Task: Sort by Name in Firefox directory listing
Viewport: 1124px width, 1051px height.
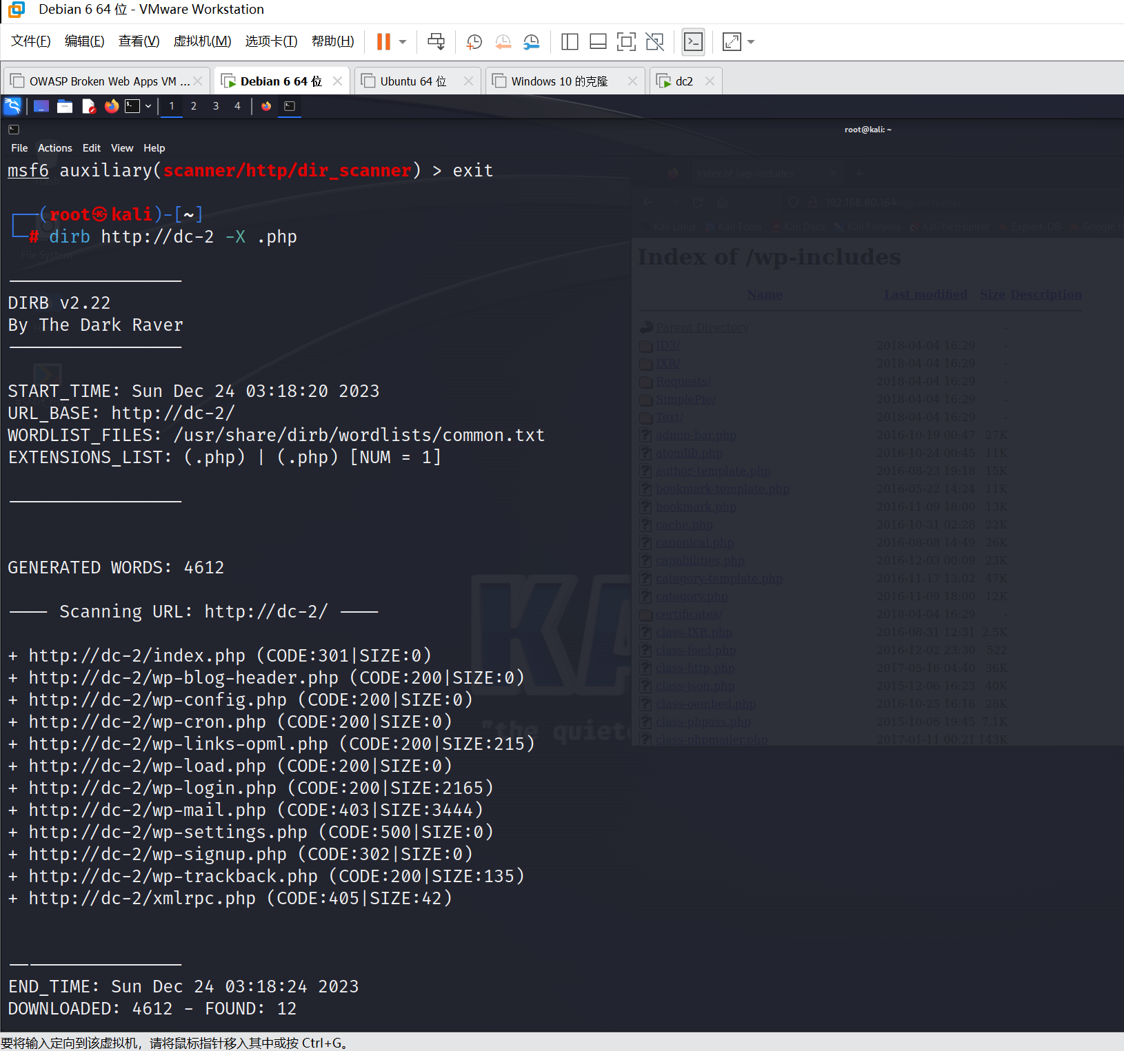Action: click(764, 294)
